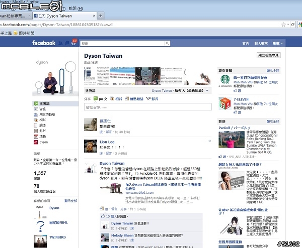Open Facebook messages icon
The image size is (302, 248).
[67, 43]
